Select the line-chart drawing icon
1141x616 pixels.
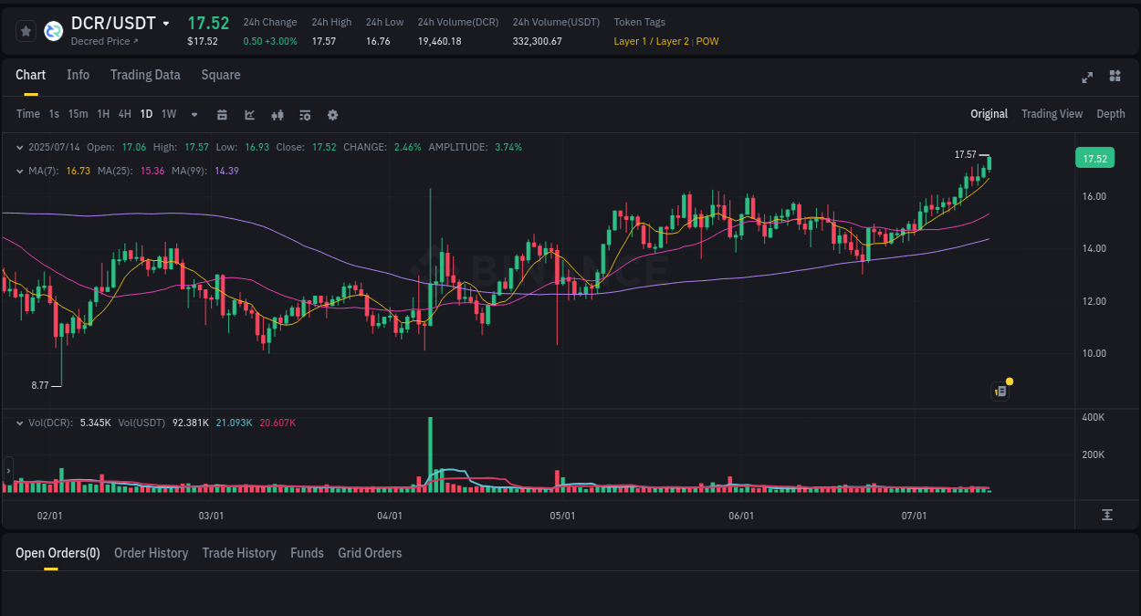tap(249, 115)
